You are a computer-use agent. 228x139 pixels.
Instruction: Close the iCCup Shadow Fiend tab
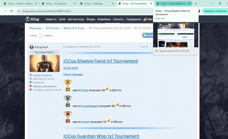tap(189, 4)
